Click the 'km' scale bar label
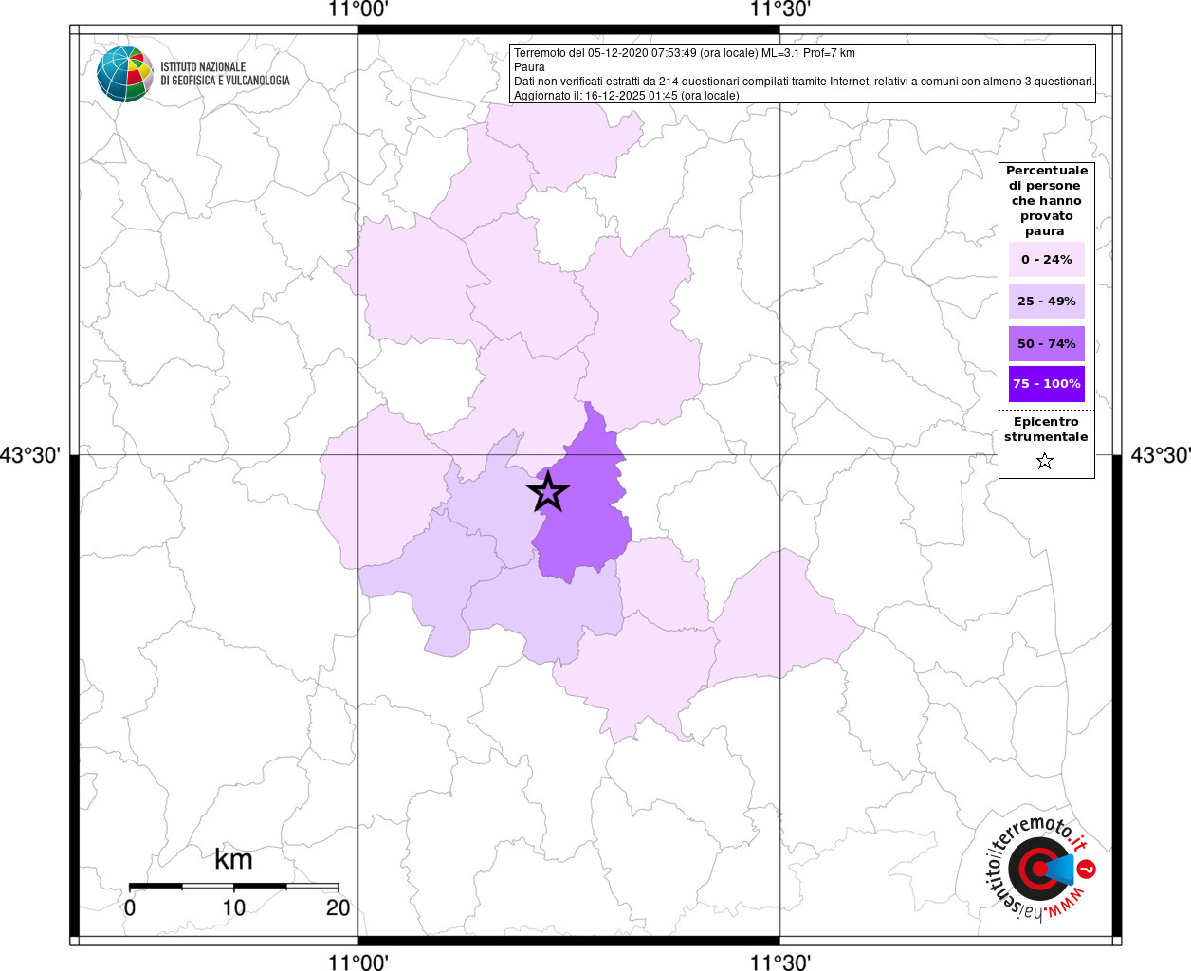 (233, 859)
